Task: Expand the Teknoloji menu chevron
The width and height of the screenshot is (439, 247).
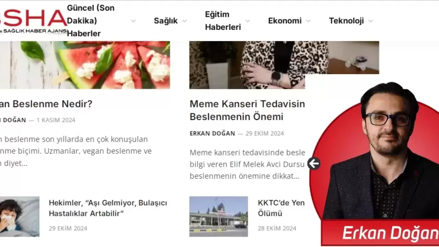Action: click(x=370, y=21)
